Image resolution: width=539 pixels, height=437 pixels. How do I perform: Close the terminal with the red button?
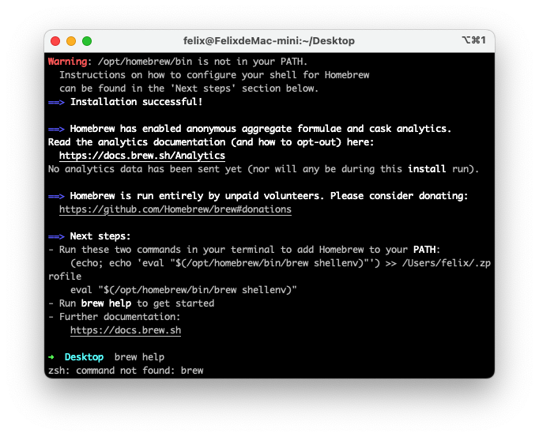pos(55,41)
